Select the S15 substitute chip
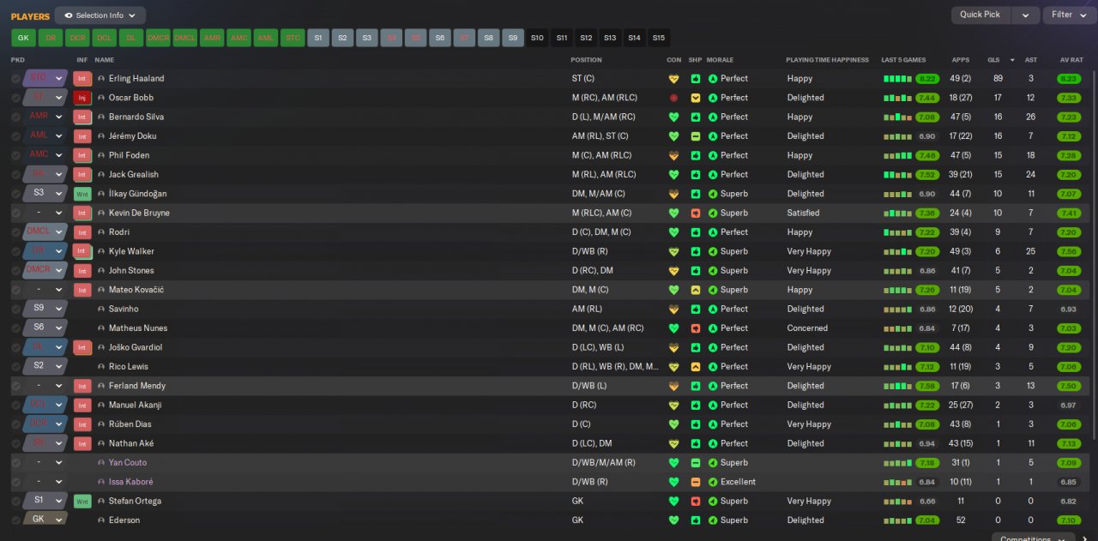The image size is (1098, 541). (658, 38)
